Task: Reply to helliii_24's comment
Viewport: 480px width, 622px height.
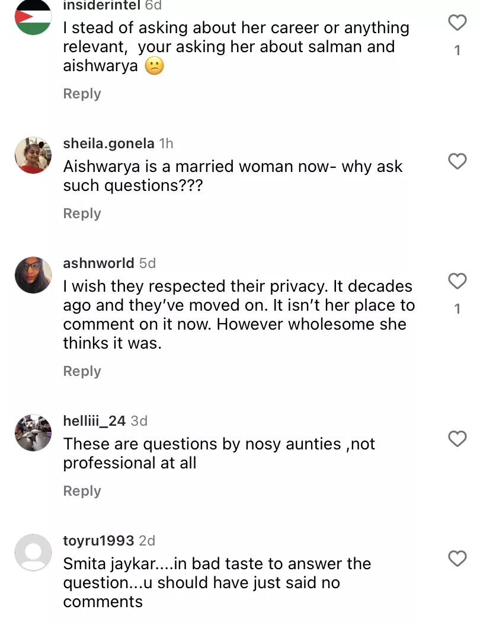Action: coord(82,491)
